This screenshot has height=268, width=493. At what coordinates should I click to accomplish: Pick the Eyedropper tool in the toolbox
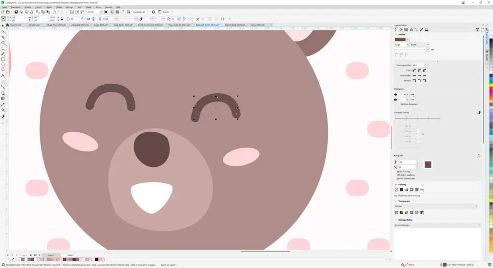pos(3,104)
